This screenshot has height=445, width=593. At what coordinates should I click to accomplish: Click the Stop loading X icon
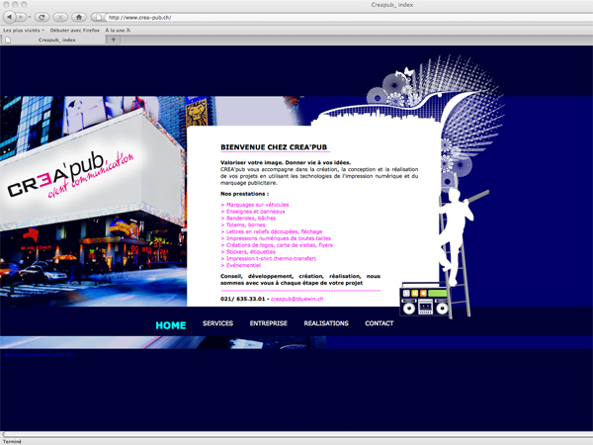[x=60, y=17]
